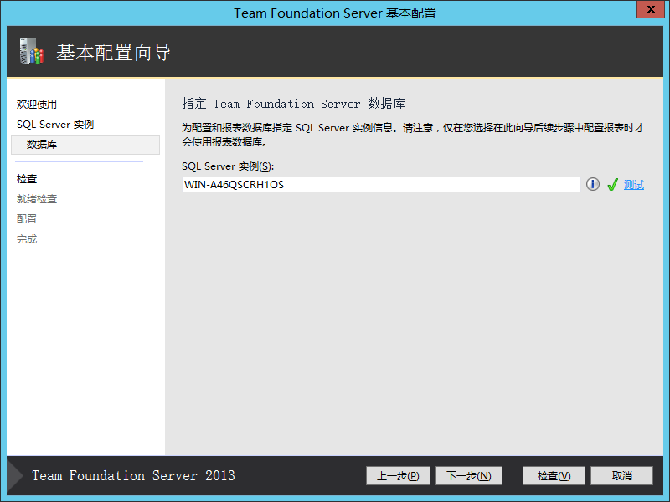670x502 pixels.
Task: Click the info icon beside SQL Server field
Action: 593,184
